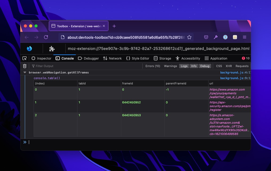Focus the Filter Output field
The image size is (271, 171).
click(85, 66)
